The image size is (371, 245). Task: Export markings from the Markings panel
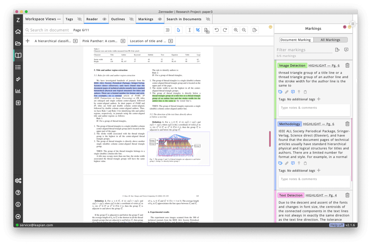point(337,50)
